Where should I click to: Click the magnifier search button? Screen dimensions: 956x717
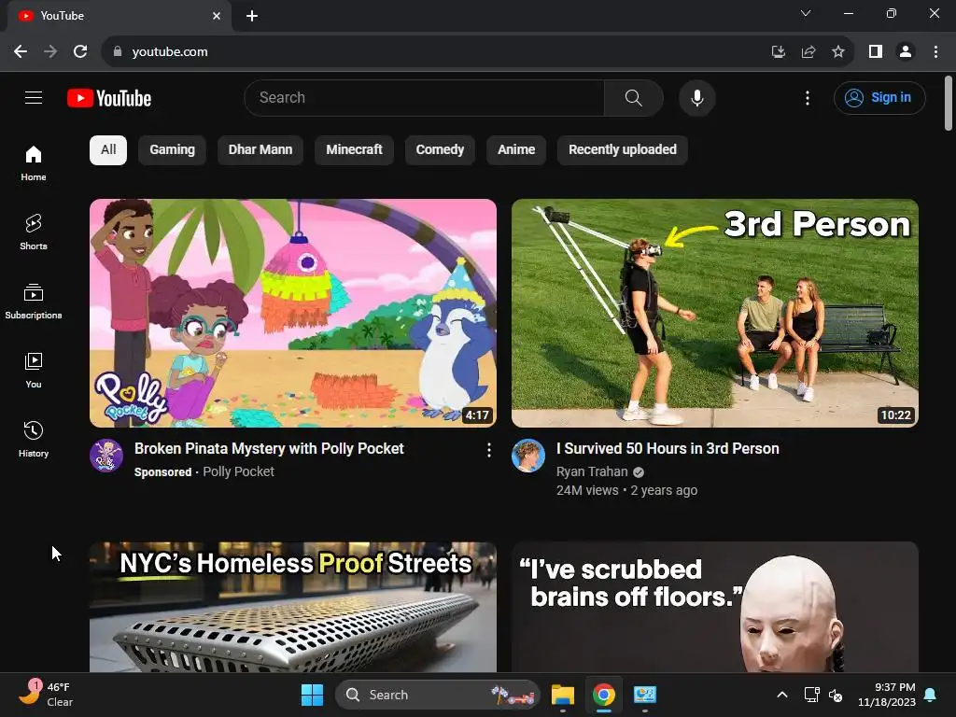click(634, 97)
